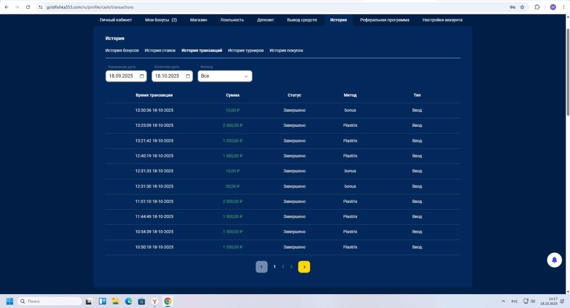Open notifications bell button

(554, 260)
